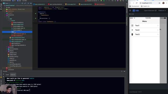Screen dimensions: 168x94
Task: Open app.module.ts file
Action: tap(16, 43)
